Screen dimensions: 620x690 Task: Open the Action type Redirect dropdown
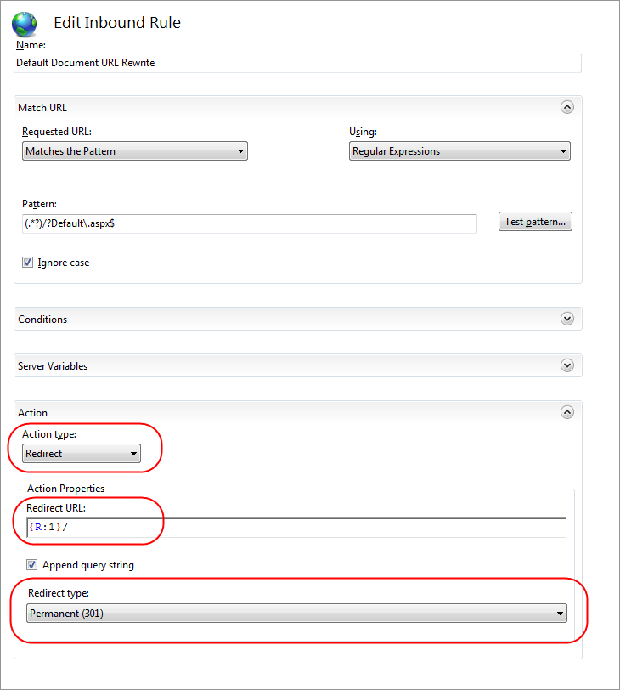pyautogui.click(x=82, y=453)
